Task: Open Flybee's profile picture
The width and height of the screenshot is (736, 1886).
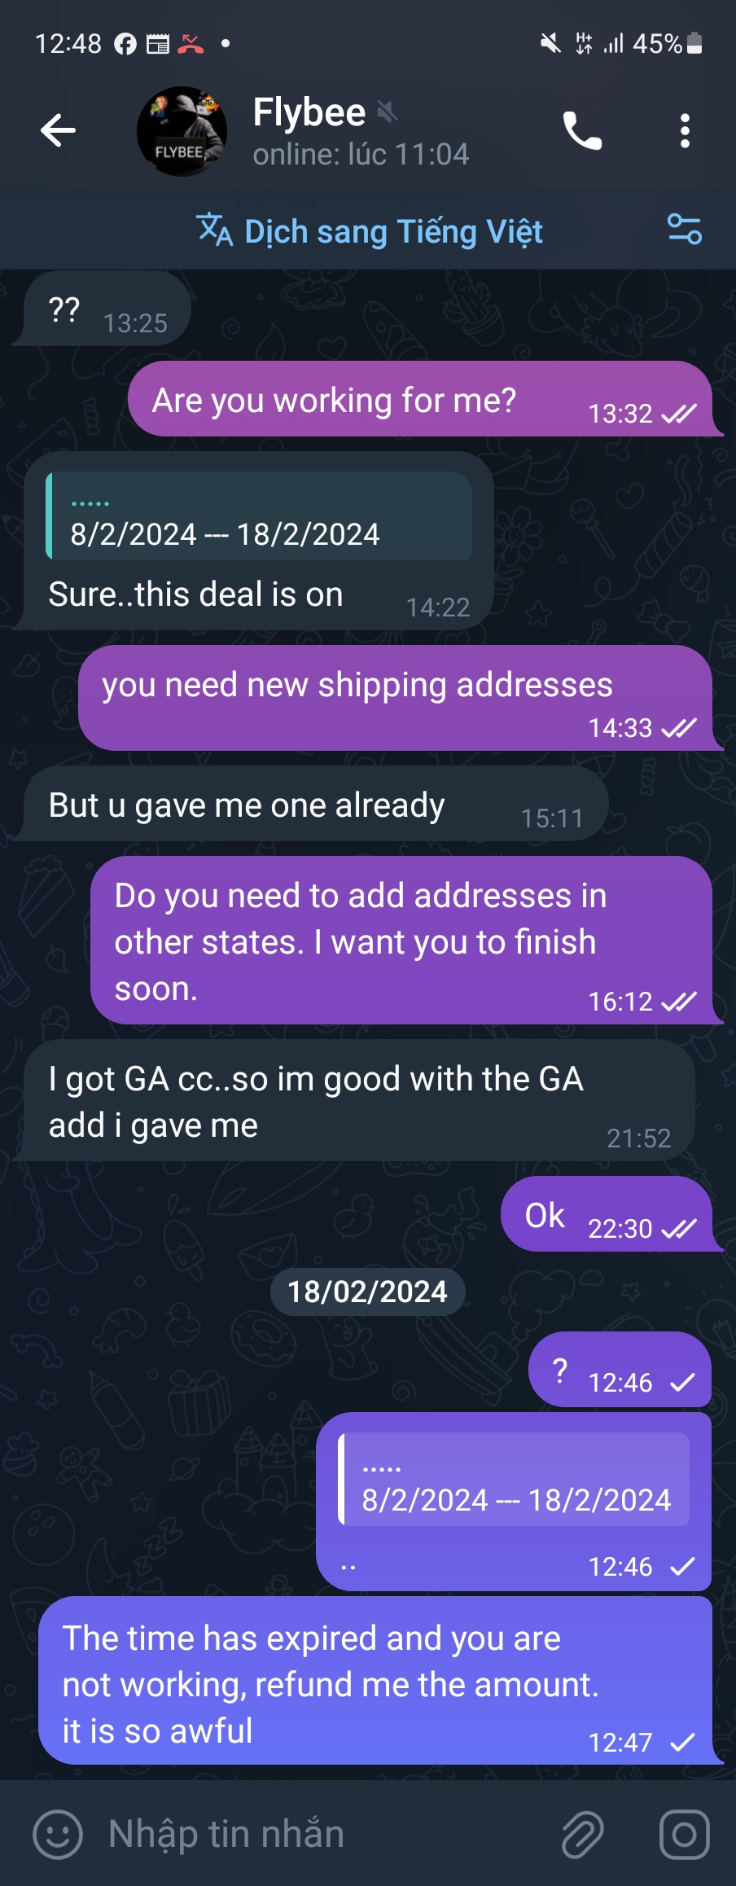Action: point(182,131)
